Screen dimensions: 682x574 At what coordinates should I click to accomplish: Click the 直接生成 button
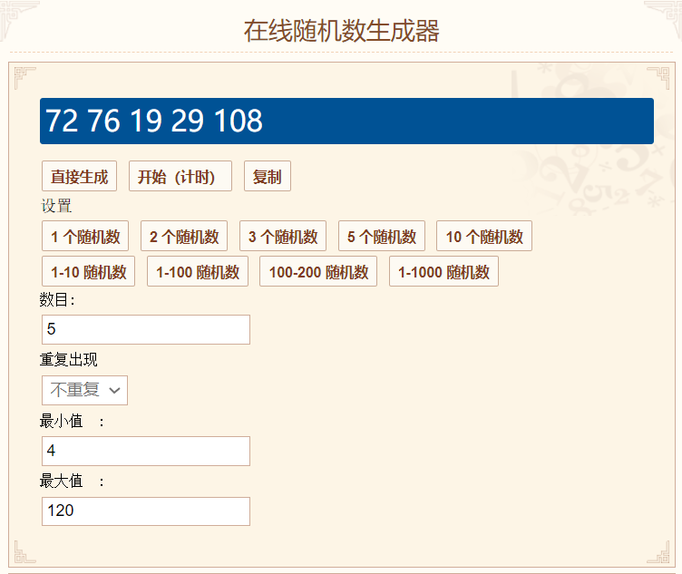click(x=79, y=176)
